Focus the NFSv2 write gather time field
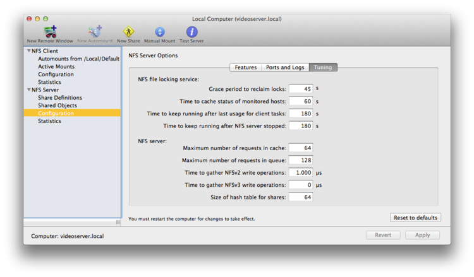 (301, 173)
